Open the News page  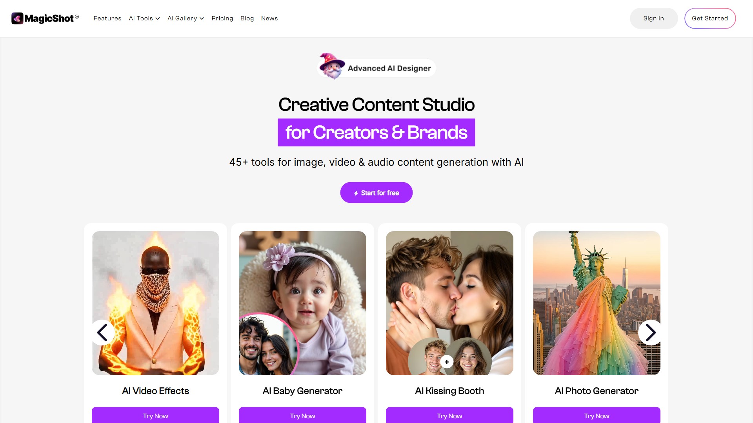[x=269, y=18]
